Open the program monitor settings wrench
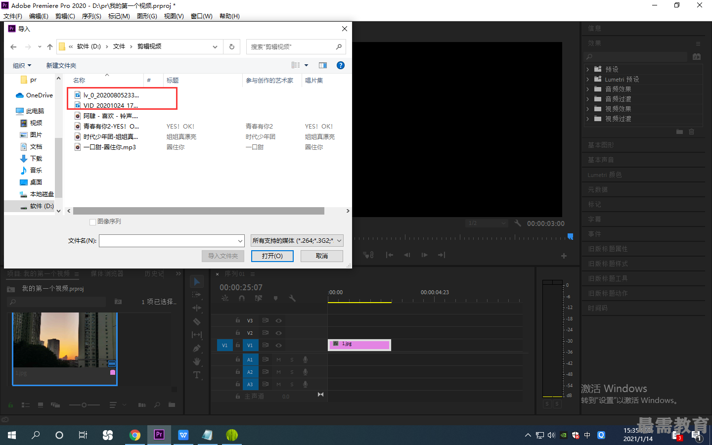Image resolution: width=712 pixels, height=445 pixels. [x=518, y=223]
